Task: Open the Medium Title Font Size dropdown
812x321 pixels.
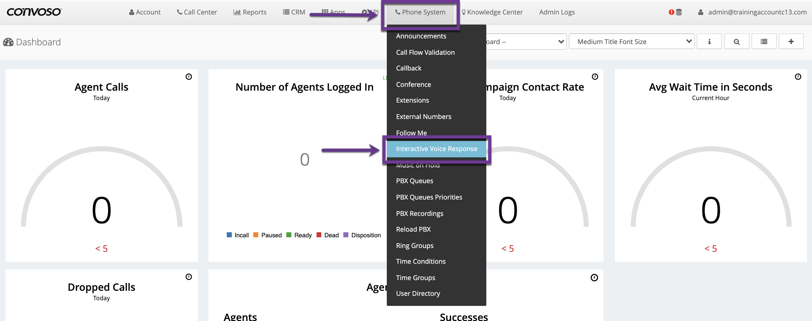Action: click(631, 42)
